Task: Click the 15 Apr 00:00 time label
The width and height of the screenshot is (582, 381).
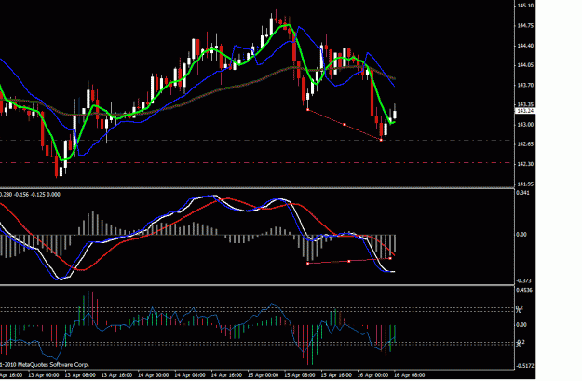Action: click(264, 375)
